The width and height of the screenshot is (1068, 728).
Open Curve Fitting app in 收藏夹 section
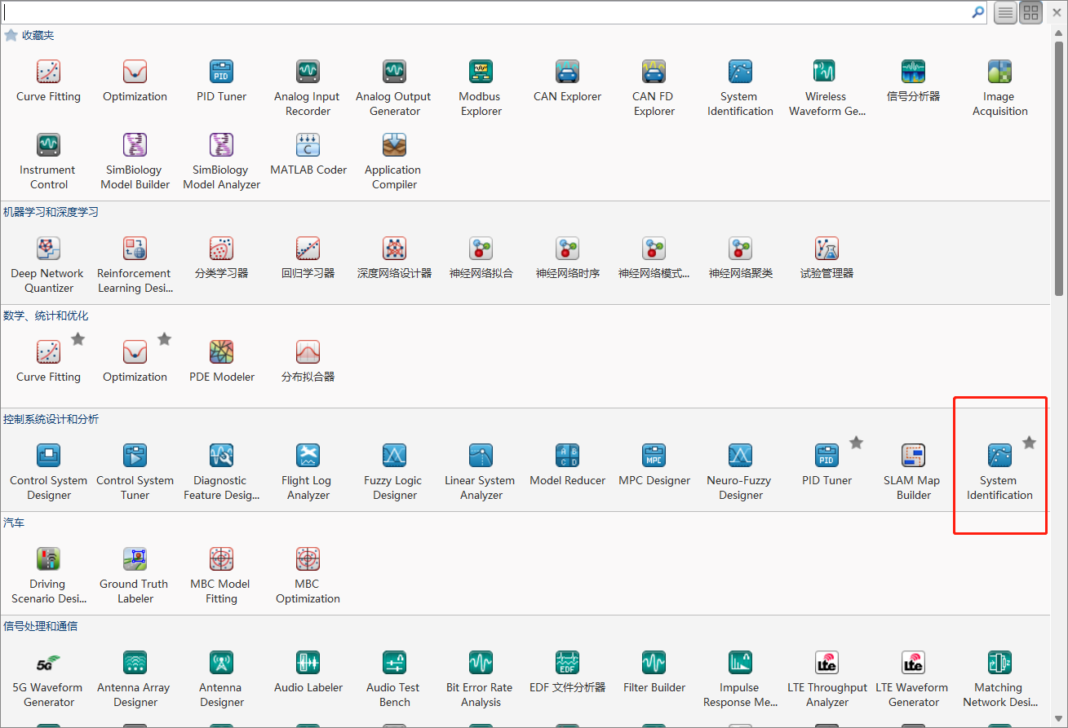coord(49,82)
